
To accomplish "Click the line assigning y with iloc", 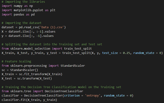I will tap(28, 36).
